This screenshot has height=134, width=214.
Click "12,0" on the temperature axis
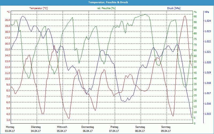click(x=7, y=67)
